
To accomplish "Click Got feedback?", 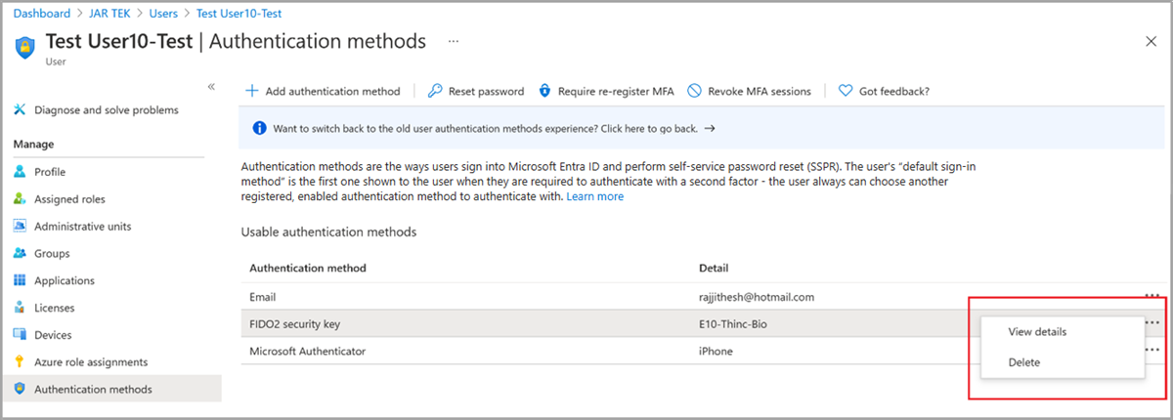I will 884,91.
